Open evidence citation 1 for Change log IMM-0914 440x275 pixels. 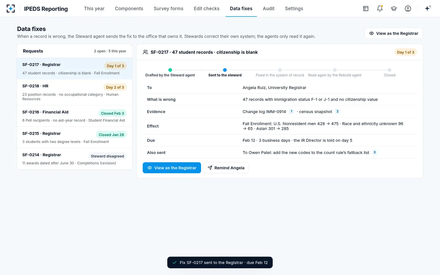[x=291, y=111]
